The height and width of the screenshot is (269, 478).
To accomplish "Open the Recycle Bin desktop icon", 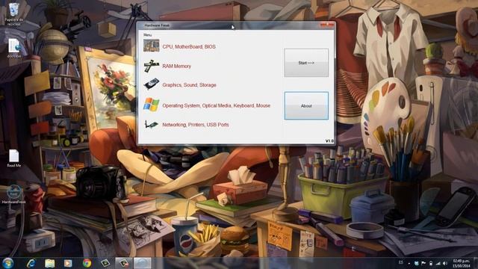I will (13, 13).
